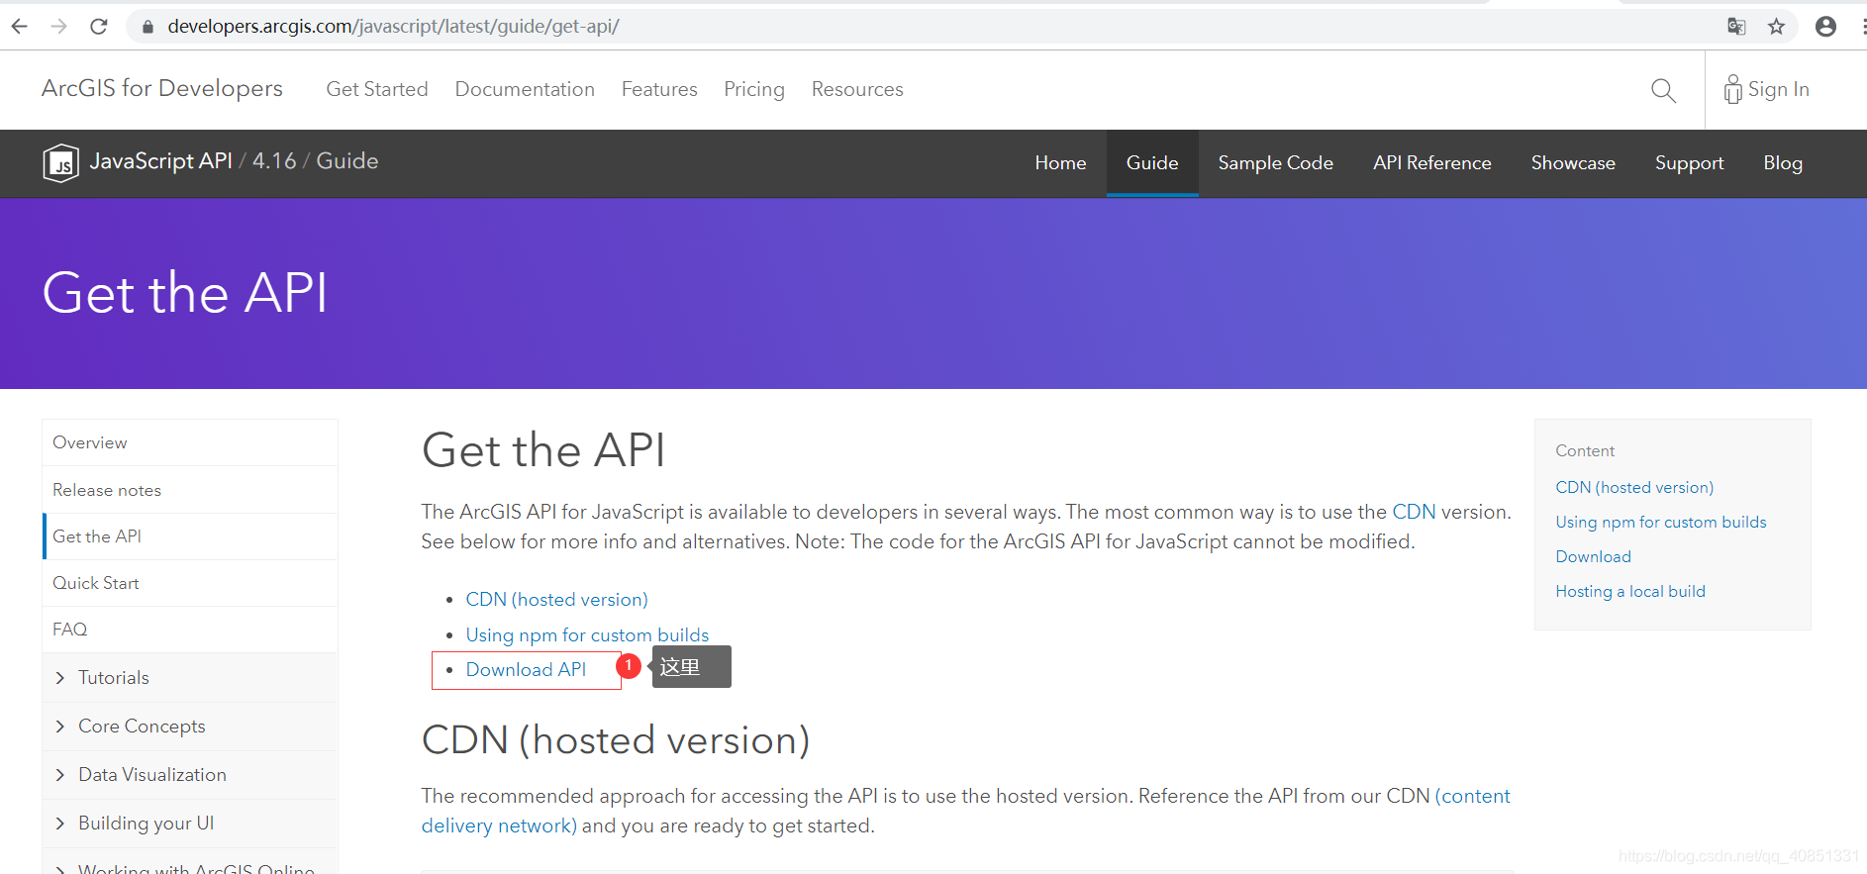Open the Support tab
The width and height of the screenshot is (1867, 874).
coord(1689,163)
